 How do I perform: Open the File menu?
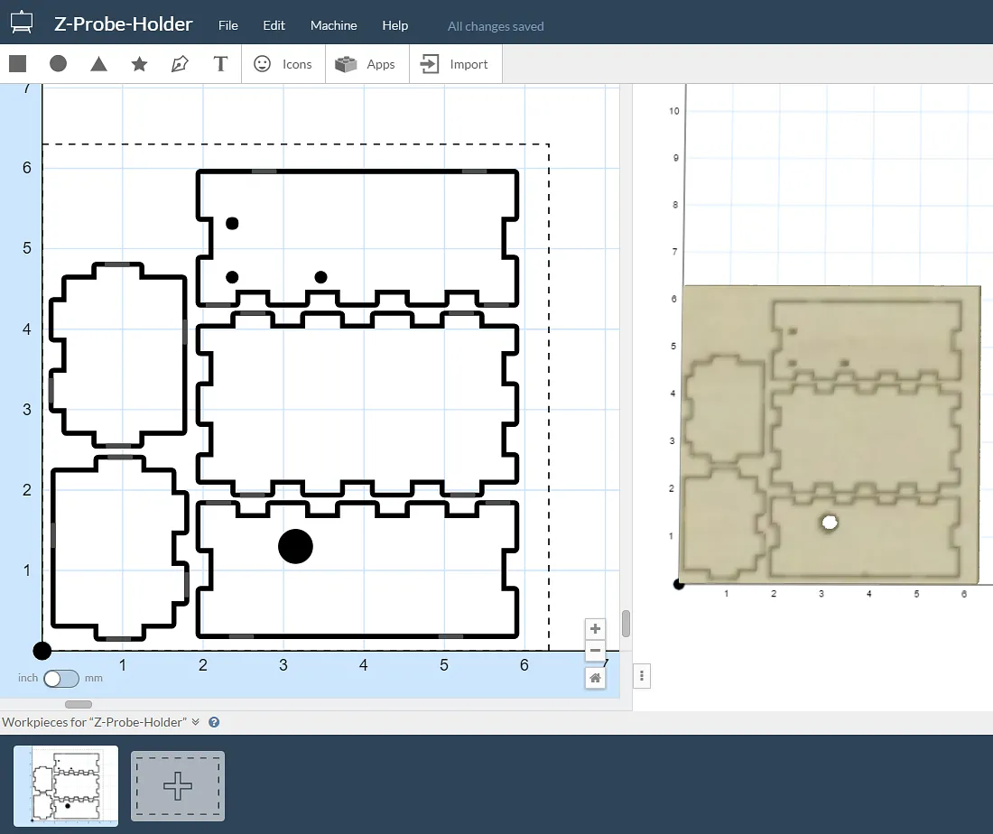point(228,26)
